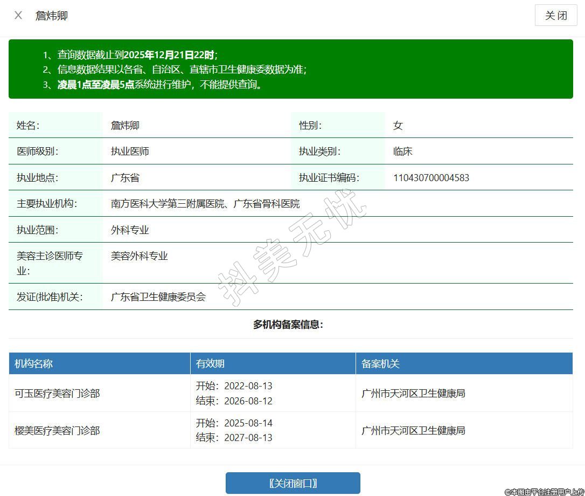This screenshot has width=585, height=496.
Task: Click the 凌晨1点至凌晨5点 maintenance notice text
Action: 96,85
